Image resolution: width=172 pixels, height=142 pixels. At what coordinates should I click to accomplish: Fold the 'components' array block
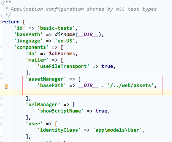click(1, 47)
